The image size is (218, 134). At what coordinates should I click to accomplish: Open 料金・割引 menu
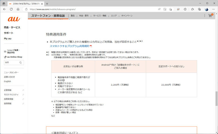point(84,16)
